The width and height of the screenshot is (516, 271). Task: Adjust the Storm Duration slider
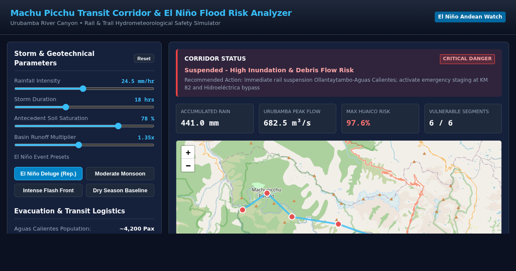(x=84, y=107)
